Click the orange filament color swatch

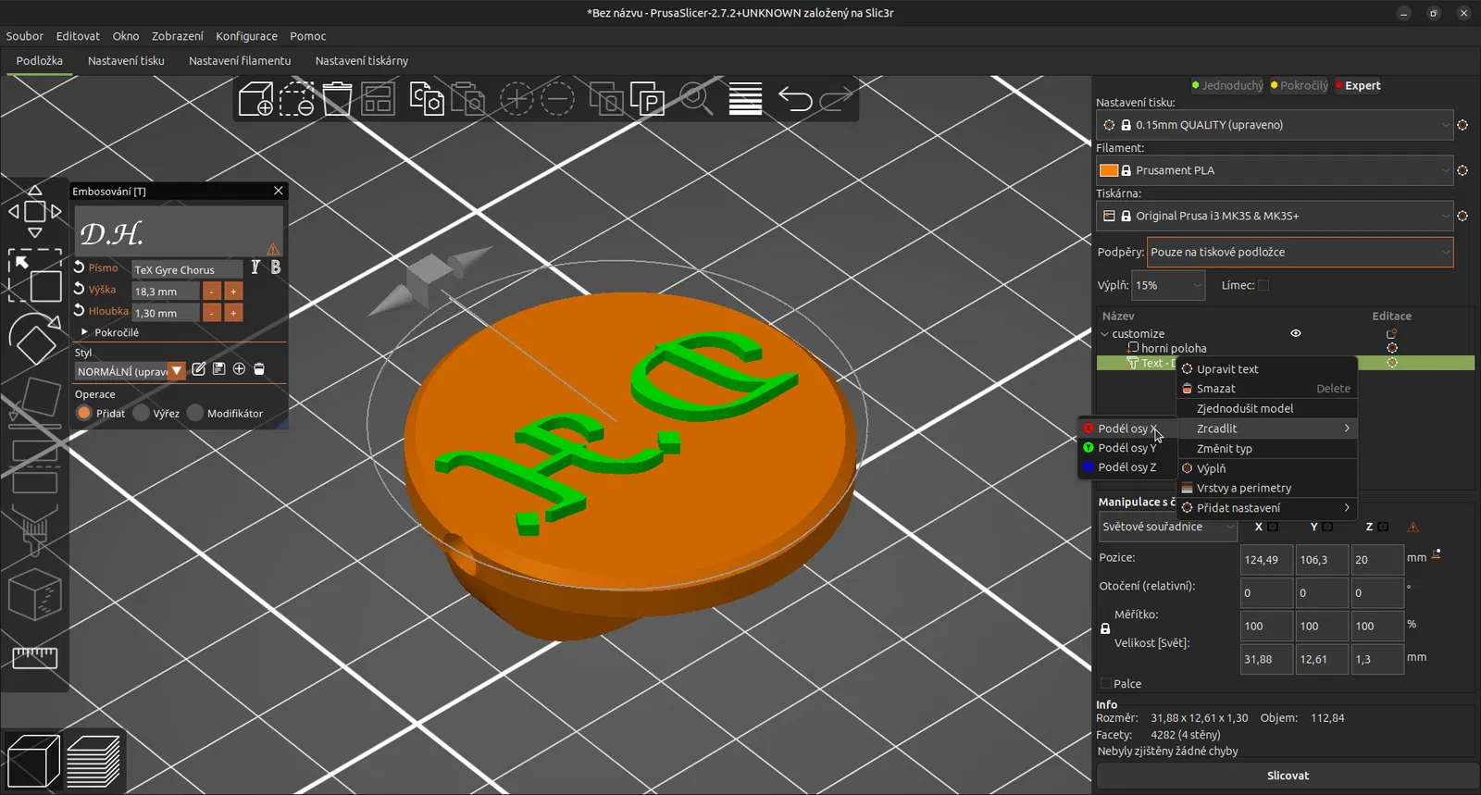coord(1109,170)
